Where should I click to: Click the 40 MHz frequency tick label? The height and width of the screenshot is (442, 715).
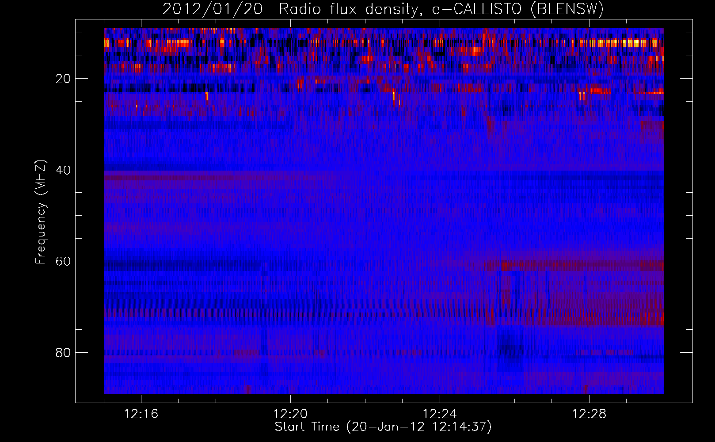pyautogui.click(x=63, y=171)
